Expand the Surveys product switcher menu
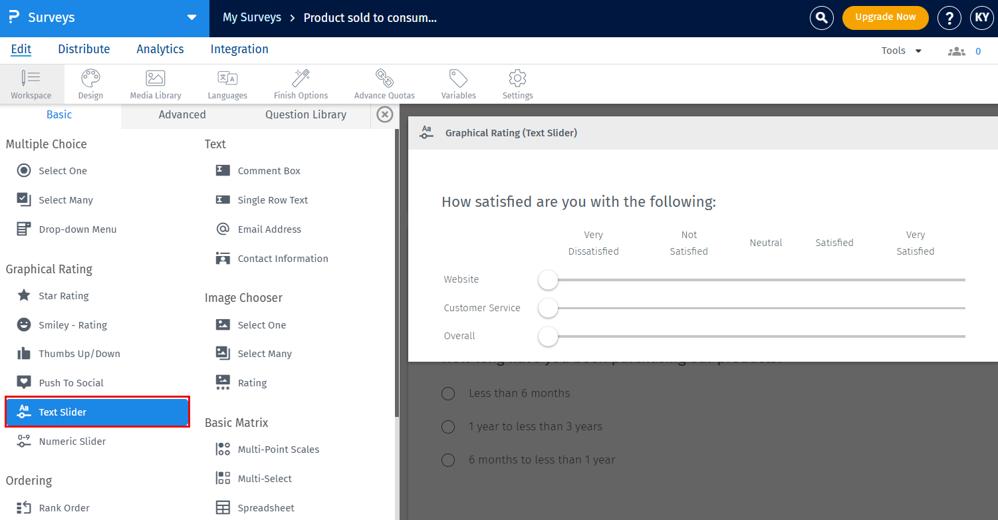This screenshot has height=520, width=998. pyautogui.click(x=192, y=18)
